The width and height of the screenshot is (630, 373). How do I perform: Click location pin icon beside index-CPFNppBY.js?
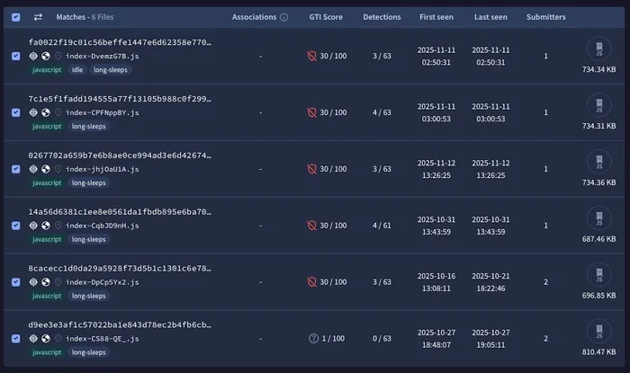(58, 112)
